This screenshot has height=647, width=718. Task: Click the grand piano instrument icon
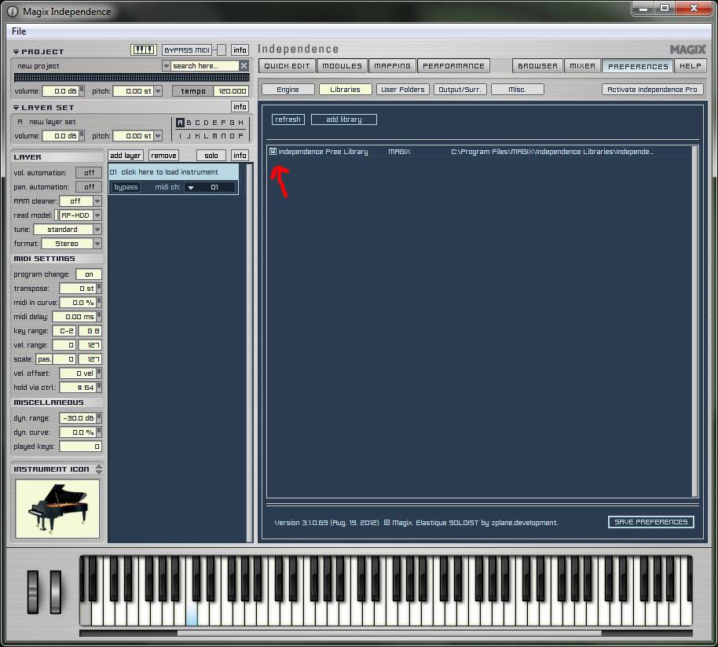(57, 509)
